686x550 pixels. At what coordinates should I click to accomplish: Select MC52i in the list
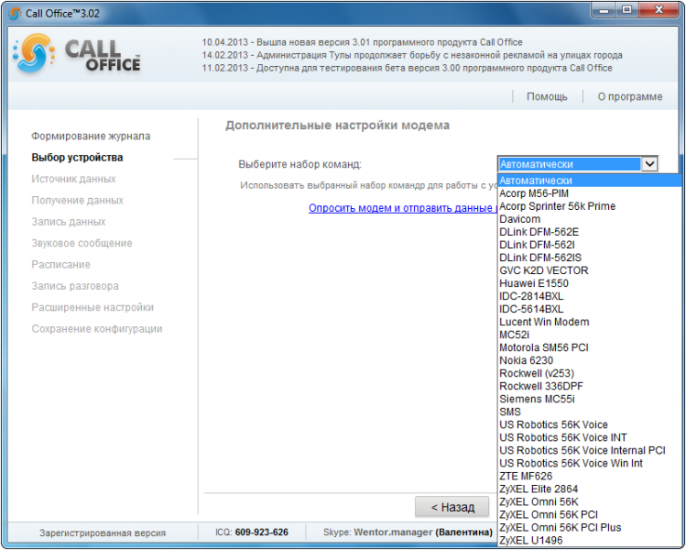coord(590,335)
